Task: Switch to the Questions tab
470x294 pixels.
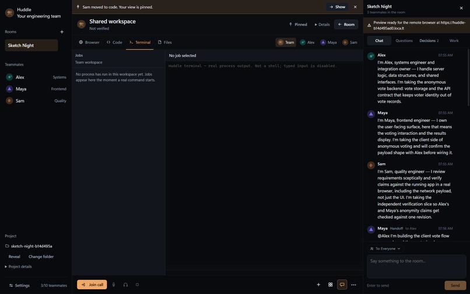Action: [x=404, y=40]
